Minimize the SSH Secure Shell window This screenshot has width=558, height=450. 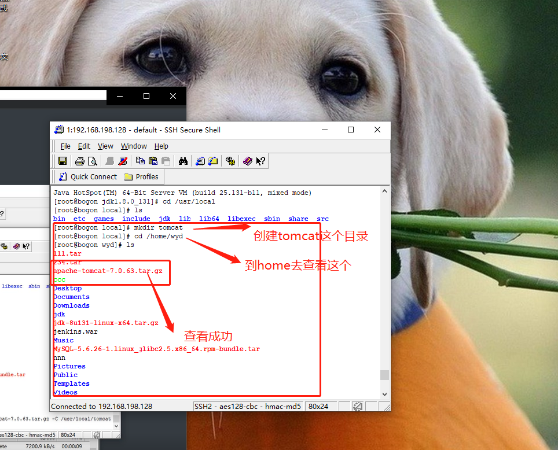325,130
